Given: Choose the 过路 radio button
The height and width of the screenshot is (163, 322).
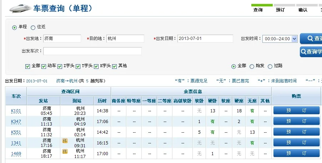Looking at the screenshot, I should pos(270,66).
